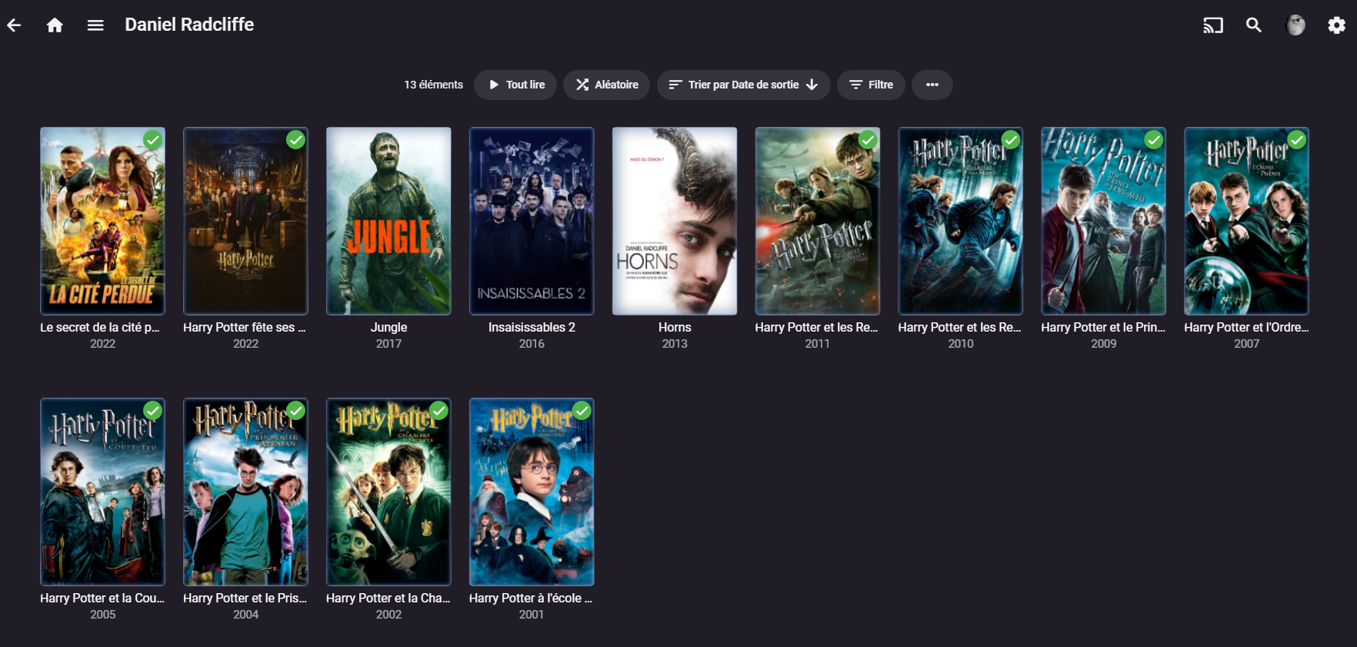
Task: Click the 'Harry Potter et le Pris...' title
Action: [245, 598]
